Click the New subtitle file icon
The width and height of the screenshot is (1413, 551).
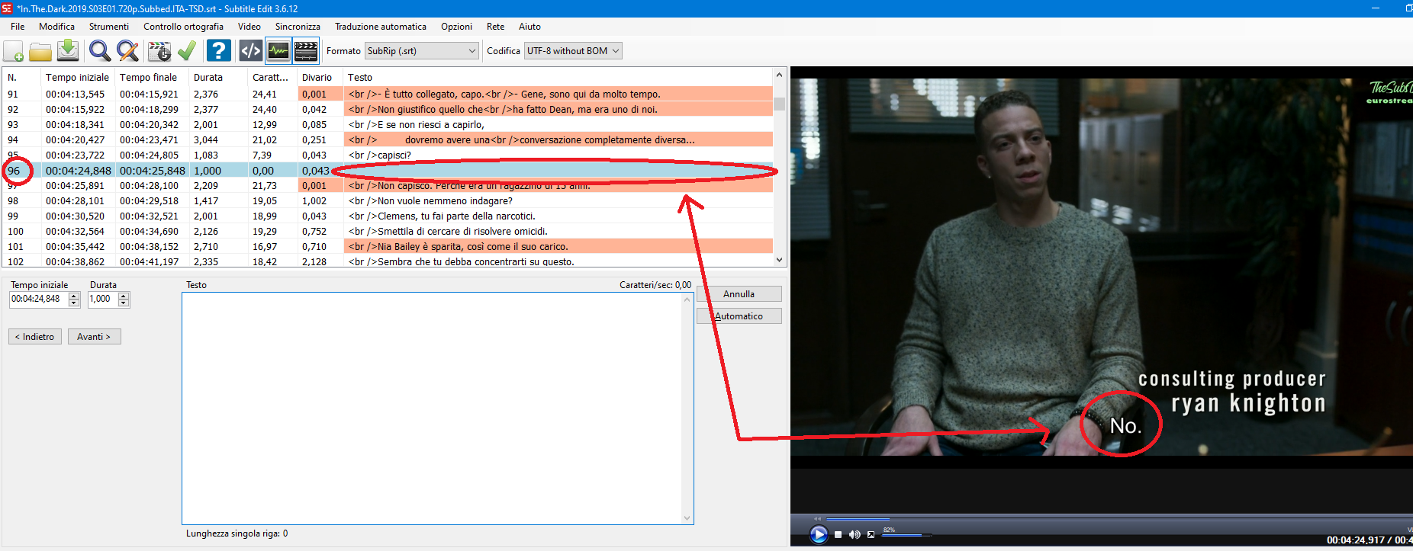coord(14,51)
